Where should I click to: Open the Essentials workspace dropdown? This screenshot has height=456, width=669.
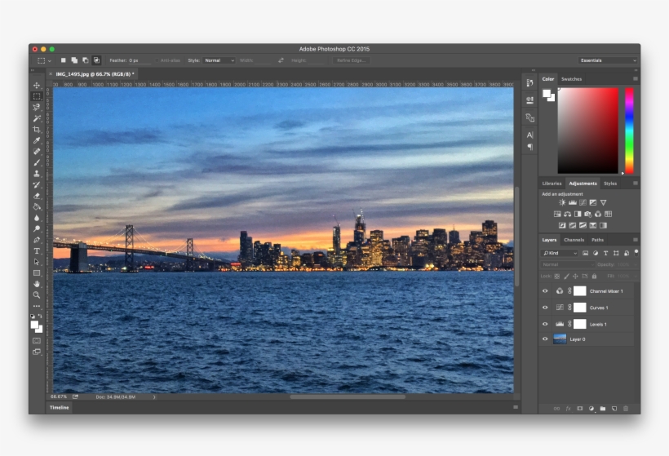[608, 60]
